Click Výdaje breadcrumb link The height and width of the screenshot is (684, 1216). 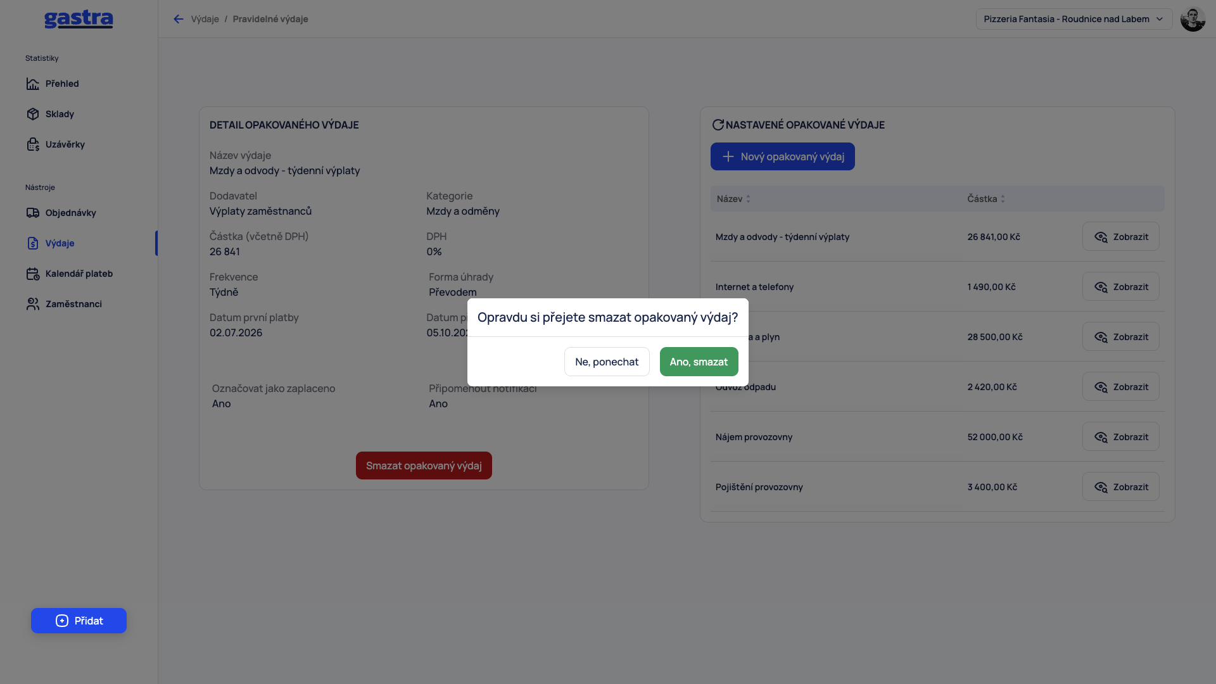click(x=205, y=19)
